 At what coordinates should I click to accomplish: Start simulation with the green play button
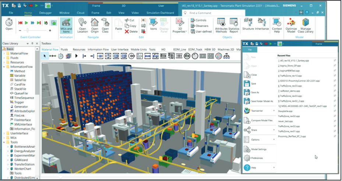(27, 23)
